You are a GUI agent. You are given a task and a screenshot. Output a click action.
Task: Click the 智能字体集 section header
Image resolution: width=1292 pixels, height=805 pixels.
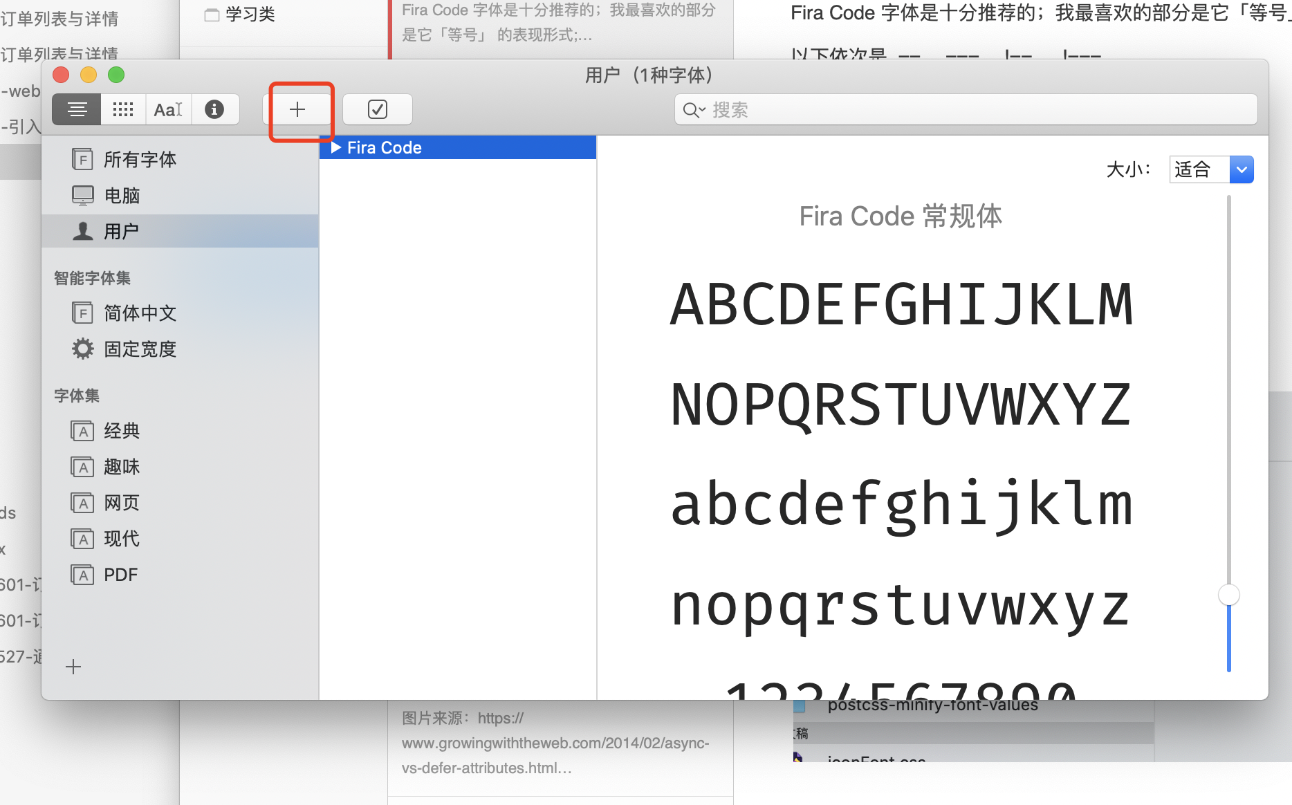(x=93, y=278)
